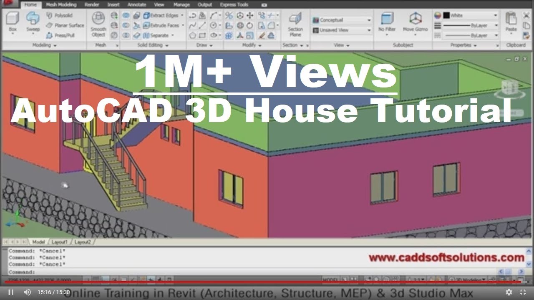Viewport: 534px width, 300px height.
Task: Expand the Properties panel
Action: coord(463,45)
